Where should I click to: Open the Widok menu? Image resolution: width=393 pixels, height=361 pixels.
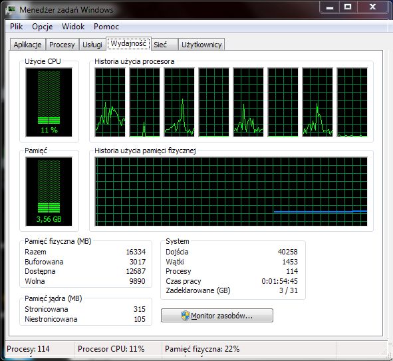[x=73, y=27]
